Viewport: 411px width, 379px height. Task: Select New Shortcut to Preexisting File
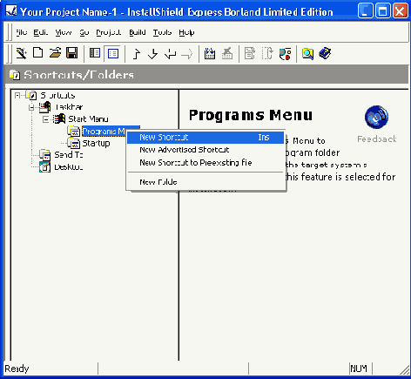pyautogui.click(x=196, y=163)
